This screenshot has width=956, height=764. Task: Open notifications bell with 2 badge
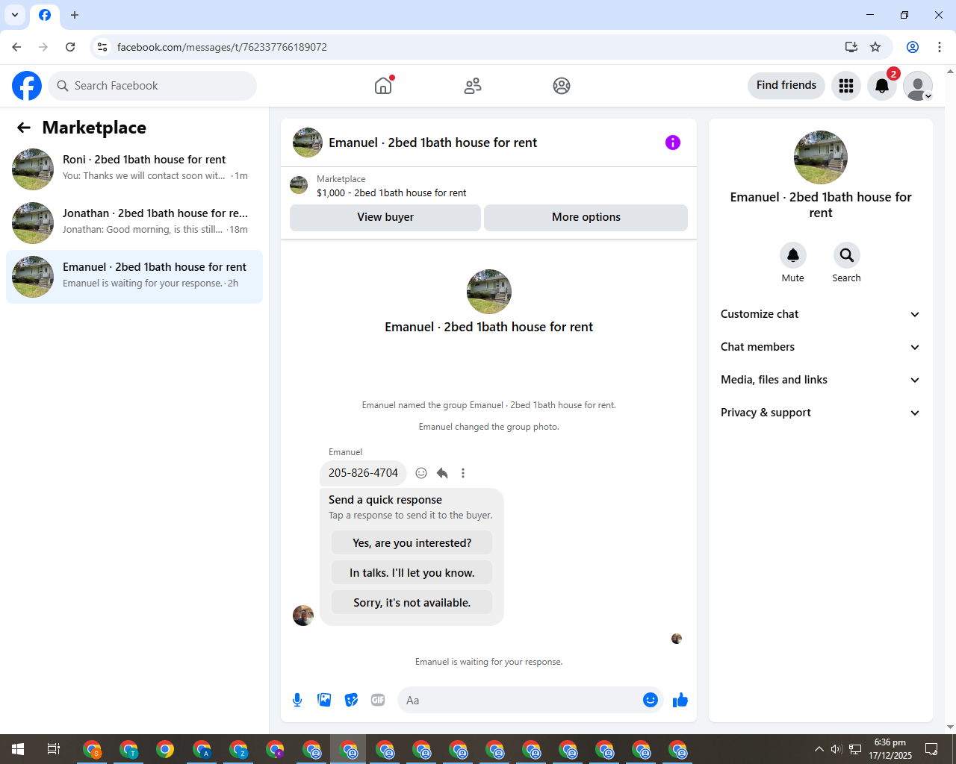tap(882, 86)
